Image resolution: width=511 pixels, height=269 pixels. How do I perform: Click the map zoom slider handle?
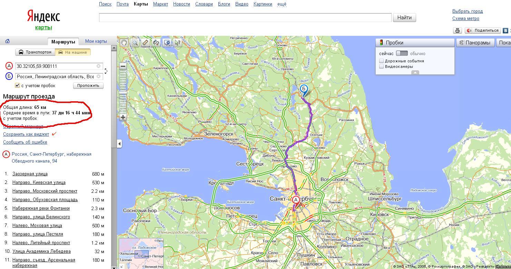(x=123, y=93)
